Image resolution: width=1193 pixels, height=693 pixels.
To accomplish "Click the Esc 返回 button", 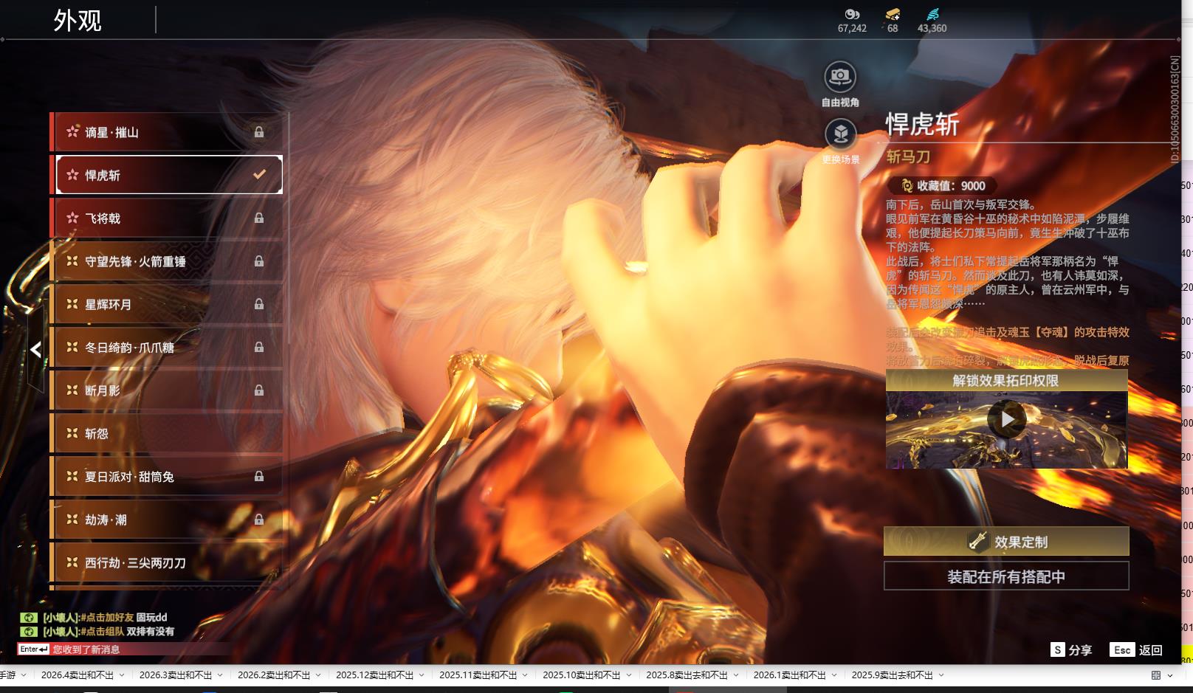I will tap(1136, 649).
